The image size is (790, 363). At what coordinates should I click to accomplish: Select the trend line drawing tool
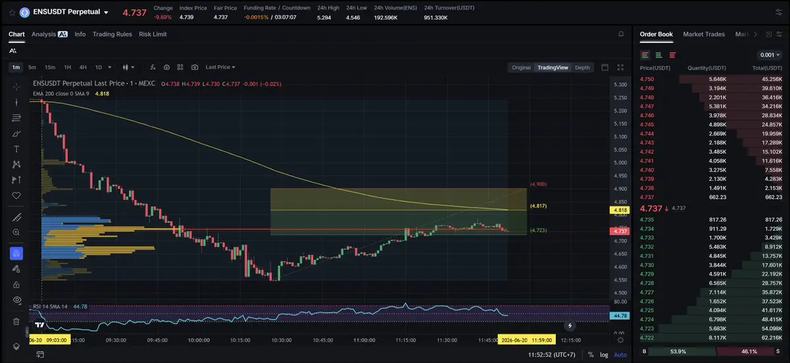[x=16, y=102]
